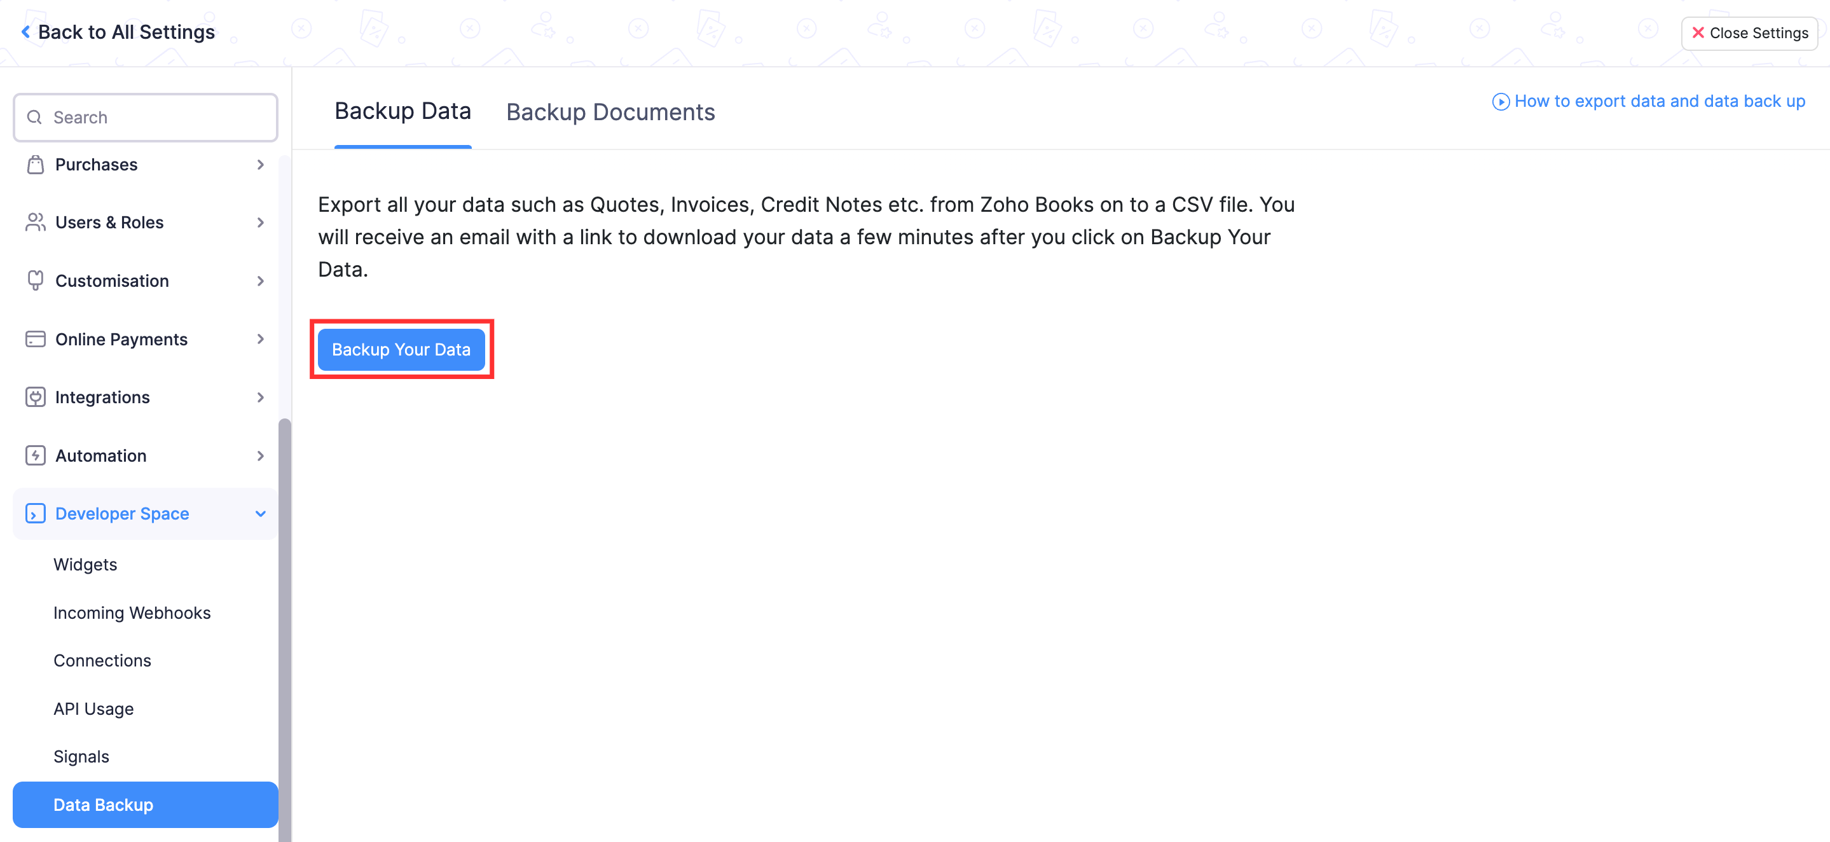1830x842 pixels.
Task: Click the Integrations sidebar icon
Action: pyautogui.click(x=35, y=397)
